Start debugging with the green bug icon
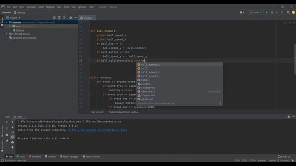 (x=272, y=12)
